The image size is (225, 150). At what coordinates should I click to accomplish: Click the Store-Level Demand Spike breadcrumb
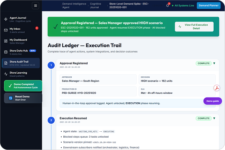(x=129, y=6)
